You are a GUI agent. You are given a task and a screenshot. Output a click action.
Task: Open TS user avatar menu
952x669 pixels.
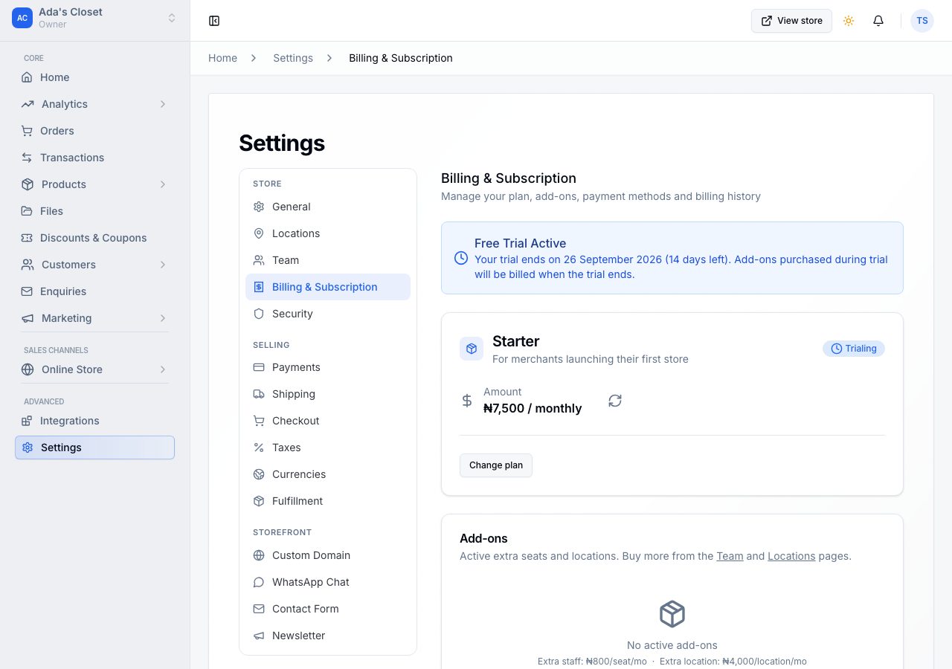(922, 21)
